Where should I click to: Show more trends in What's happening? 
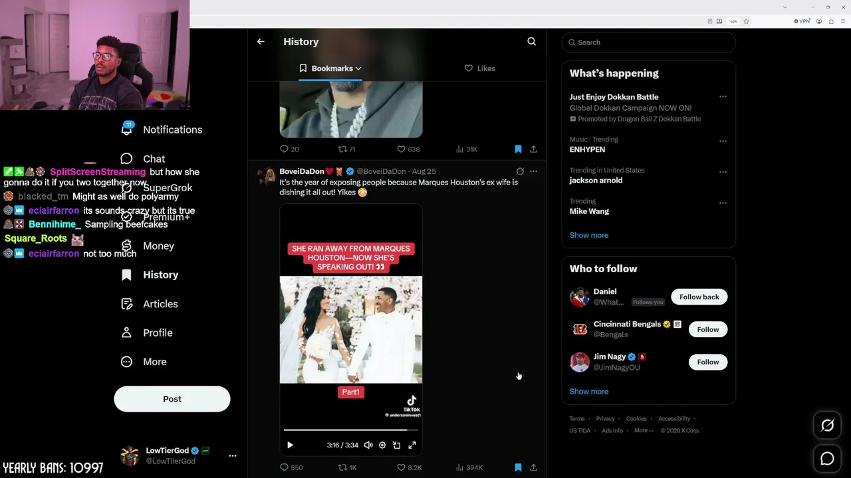pos(589,235)
